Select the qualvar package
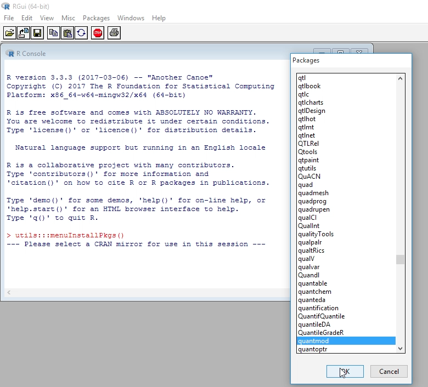This screenshot has width=428, height=387. (x=346, y=267)
